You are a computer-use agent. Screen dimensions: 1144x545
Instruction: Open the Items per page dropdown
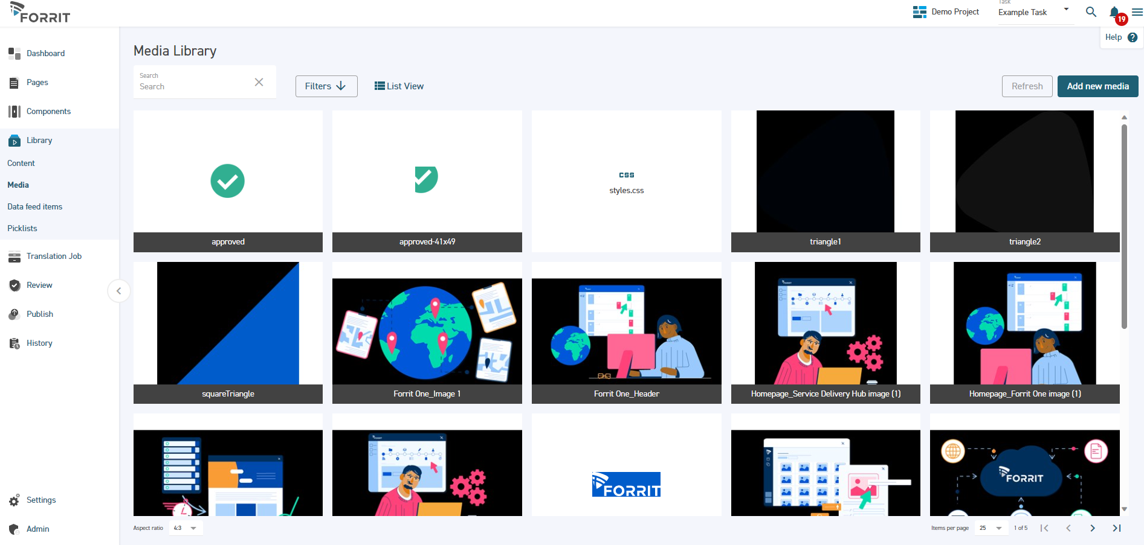click(990, 528)
